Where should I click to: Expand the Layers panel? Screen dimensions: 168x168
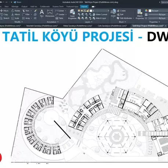(x=88, y=22)
